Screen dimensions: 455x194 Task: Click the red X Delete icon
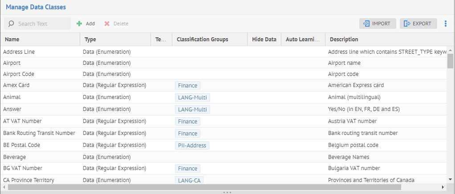tap(107, 24)
